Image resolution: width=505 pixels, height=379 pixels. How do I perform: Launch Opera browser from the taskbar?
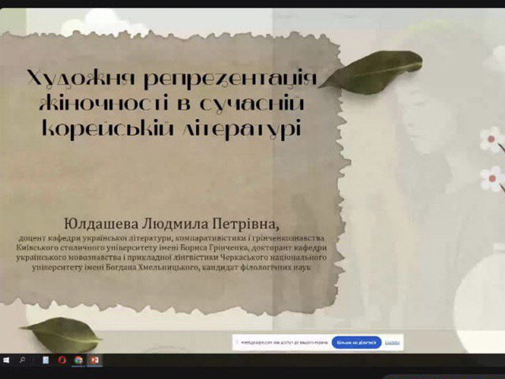coord(62,360)
